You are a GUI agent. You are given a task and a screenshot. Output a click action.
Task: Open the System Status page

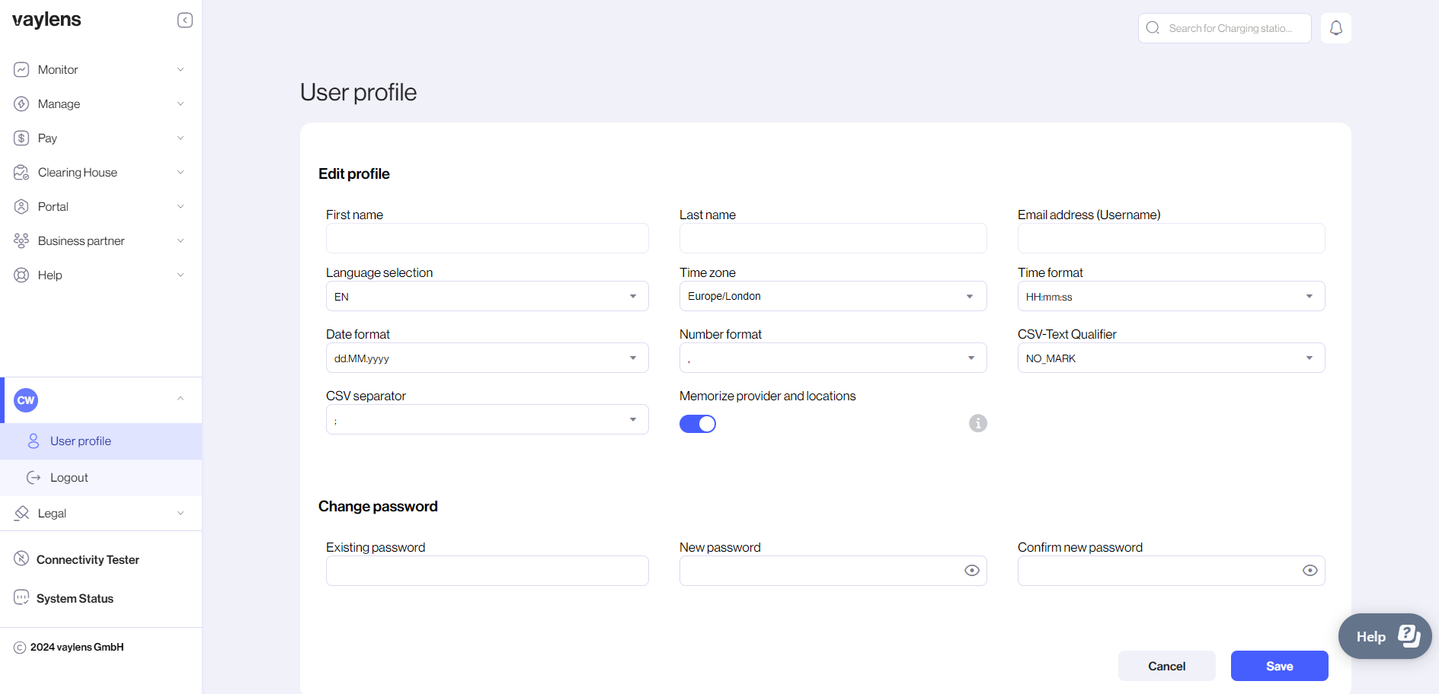(75, 598)
